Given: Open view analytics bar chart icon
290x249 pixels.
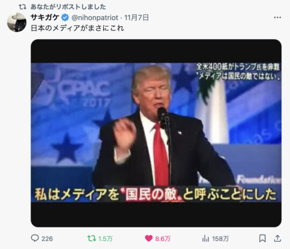Looking at the screenshot, I should tap(206, 238).
